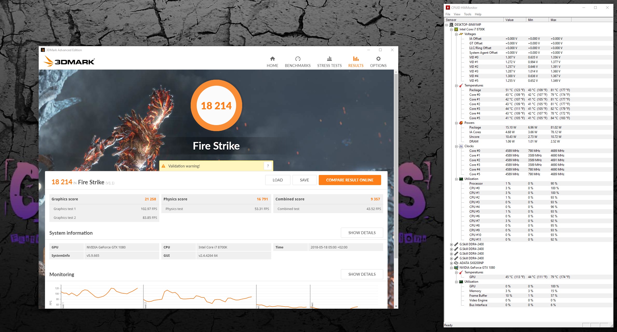Viewport: 617px width, 332px height.
Task: Collapse the Powers group
Action: point(456,123)
